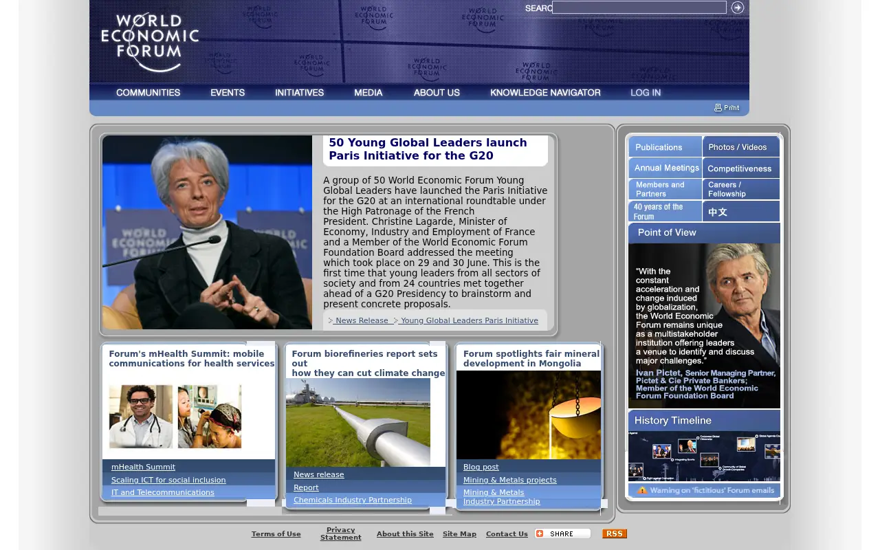
Task: Open the Annual Meetings sidebar button
Action: [x=665, y=168]
